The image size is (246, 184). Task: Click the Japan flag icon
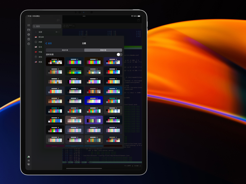(x=36, y=47)
